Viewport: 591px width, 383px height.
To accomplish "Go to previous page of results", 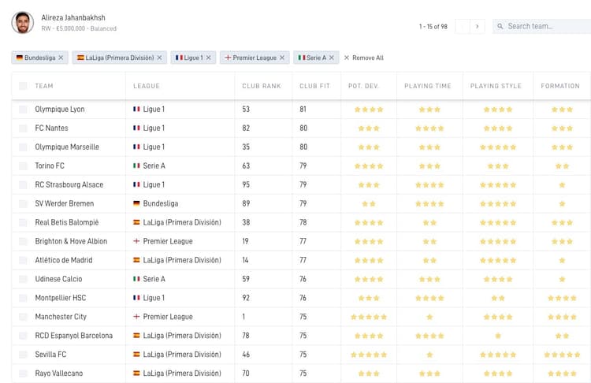I will (x=463, y=26).
